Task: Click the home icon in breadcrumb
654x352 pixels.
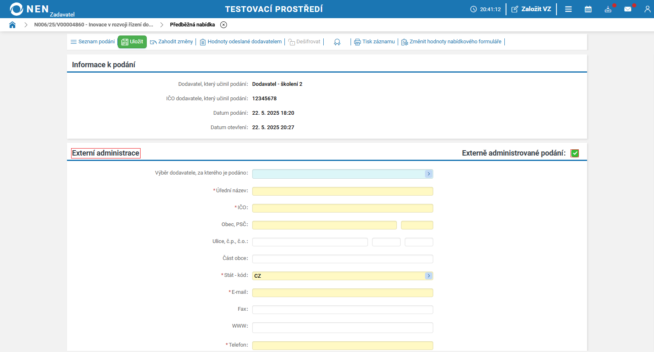Action: pyautogui.click(x=12, y=25)
